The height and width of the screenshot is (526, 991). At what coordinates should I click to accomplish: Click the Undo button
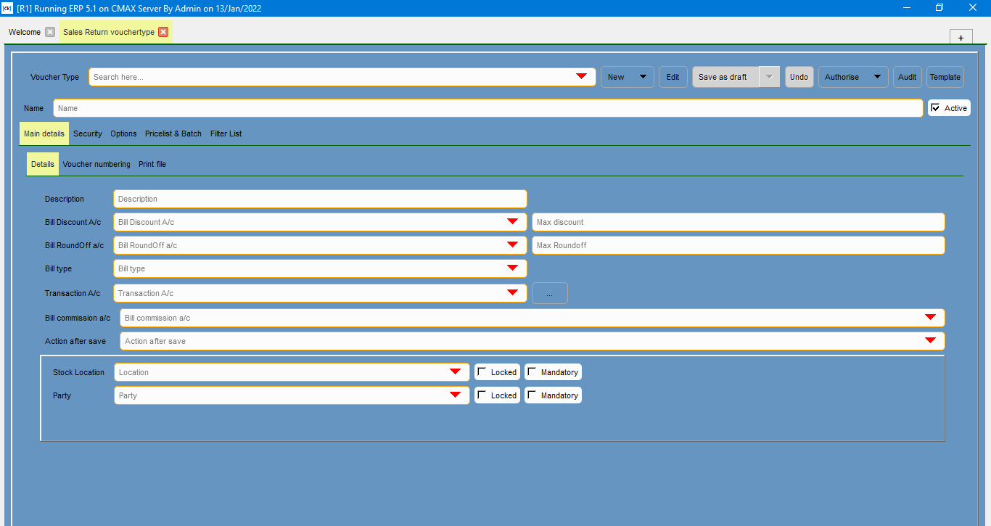click(x=799, y=77)
